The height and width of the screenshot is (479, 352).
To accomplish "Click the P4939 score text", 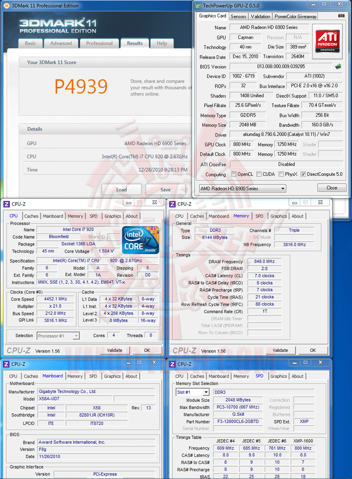I will pos(81,86).
